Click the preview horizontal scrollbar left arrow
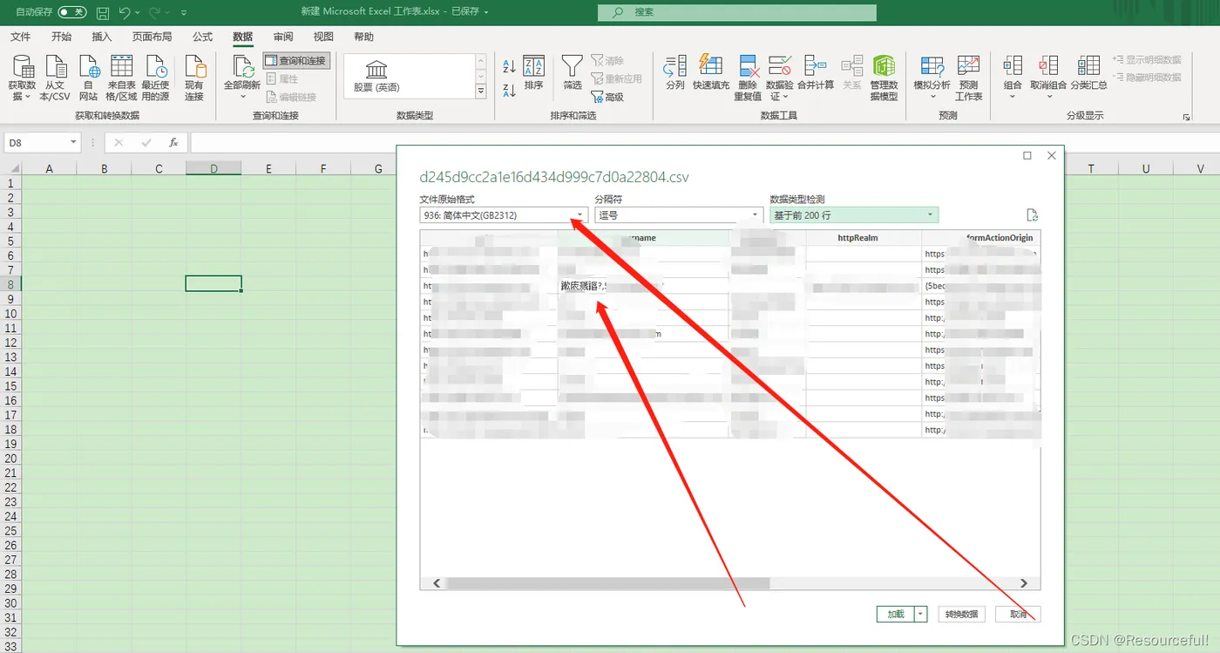This screenshot has height=653, width=1220. [437, 583]
